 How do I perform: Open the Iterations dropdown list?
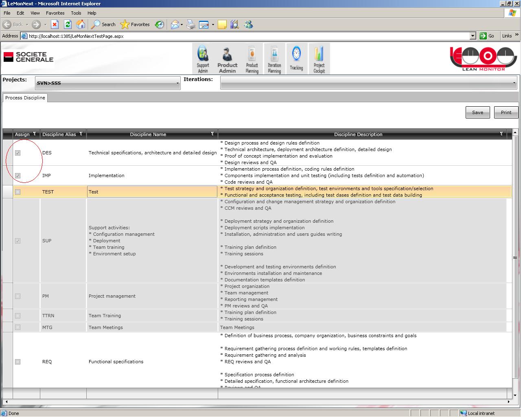click(x=369, y=83)
